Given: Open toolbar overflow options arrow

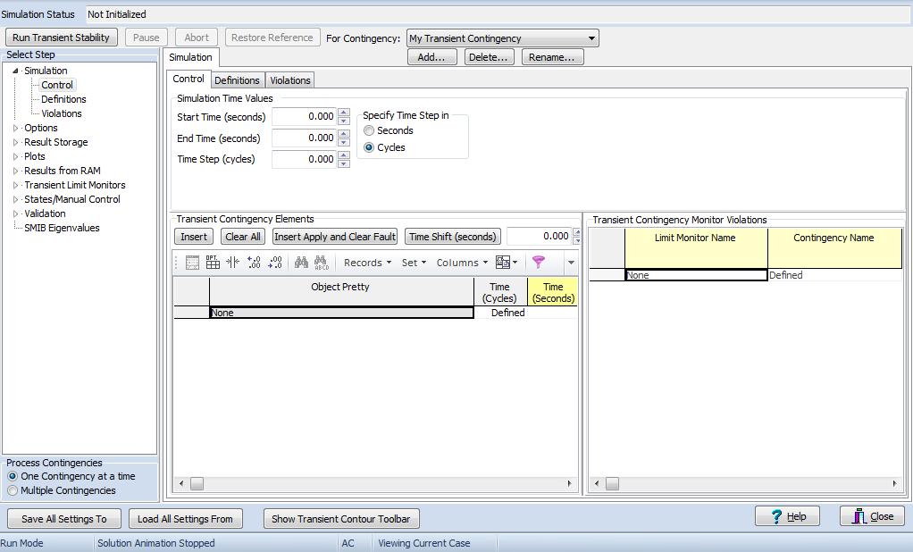Looking at the screenshot, I should pos(571,263).
